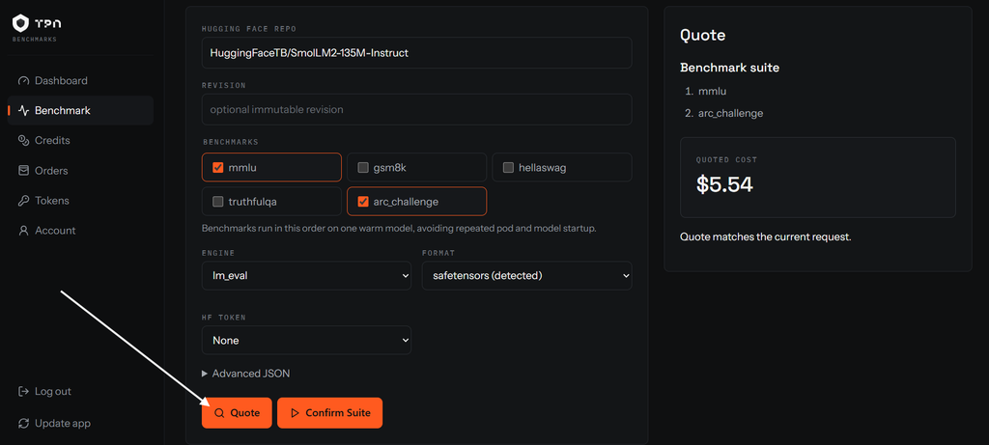This screenshot has width=989, height=445.
Task: Select Benchmark in the sidebar
Action: [80, 111]
